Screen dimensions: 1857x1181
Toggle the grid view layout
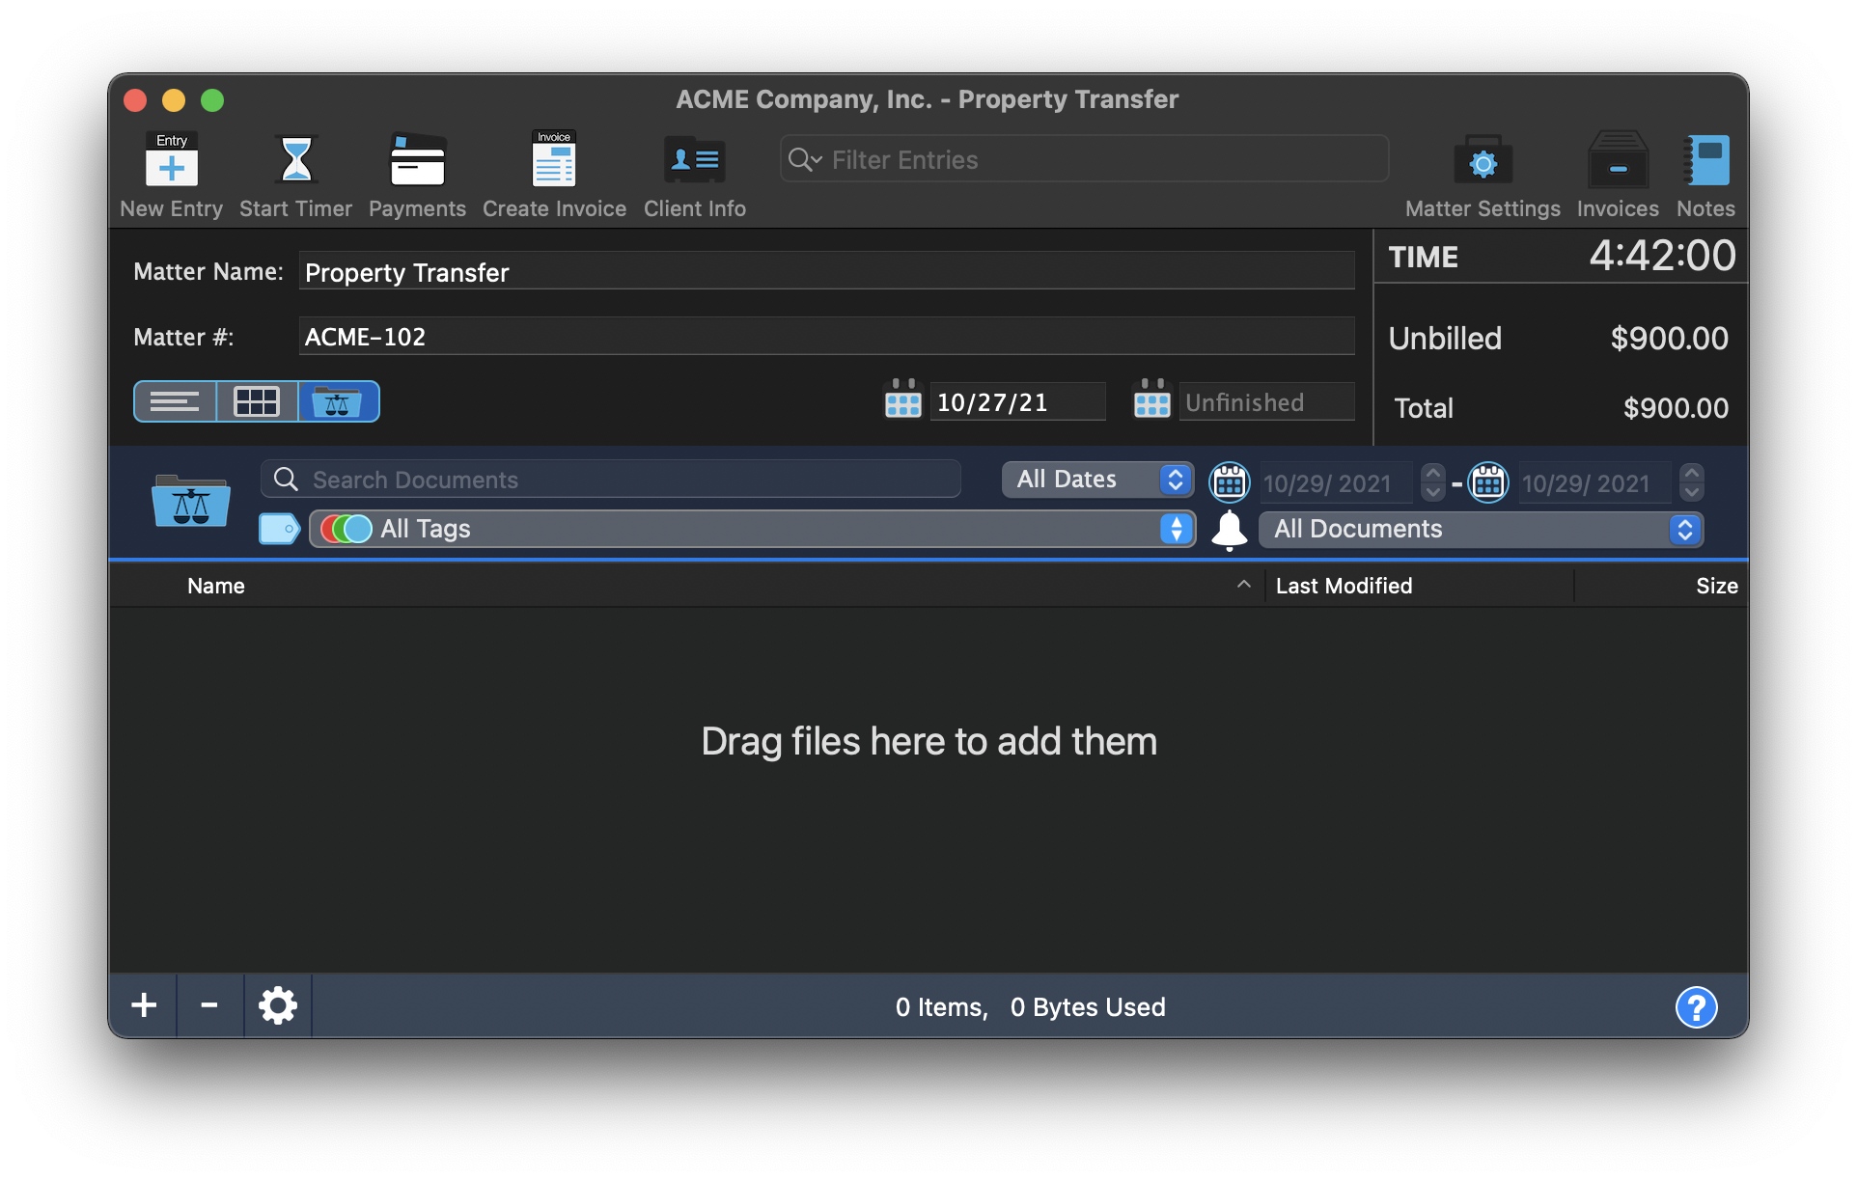coord(256,401)
